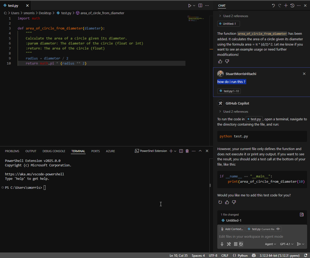Image resolution: width=310 pixels, height=258 pixels.
Task: Click the split terminal icon
Action: pos(181,151)
